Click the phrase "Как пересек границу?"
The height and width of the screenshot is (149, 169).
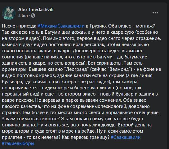coord(86,137)
